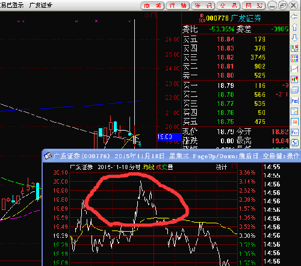Viewport: 301px width, 266px height.
Task: Click the blue back arrow in right sidebar
Action: [294, 16]
